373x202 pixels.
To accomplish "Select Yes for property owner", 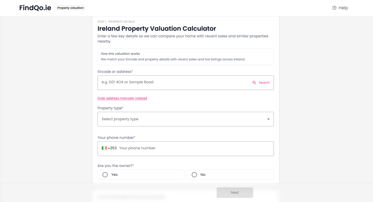I will click(105, 175).
